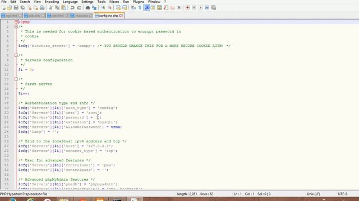Image resolution: width=359 pixels, height=201 pixels.
Task: Open the View menu
Action: [x=38, y=2]
